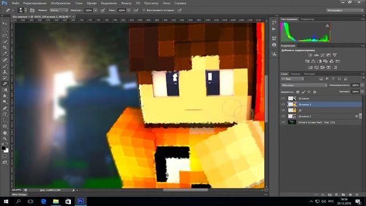
Task: Expand the flow slider dropdown
Action: click(129, 10)
